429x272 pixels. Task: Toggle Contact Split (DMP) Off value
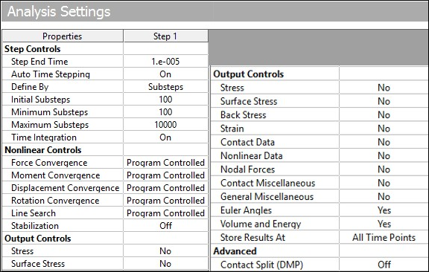[384, 265]
